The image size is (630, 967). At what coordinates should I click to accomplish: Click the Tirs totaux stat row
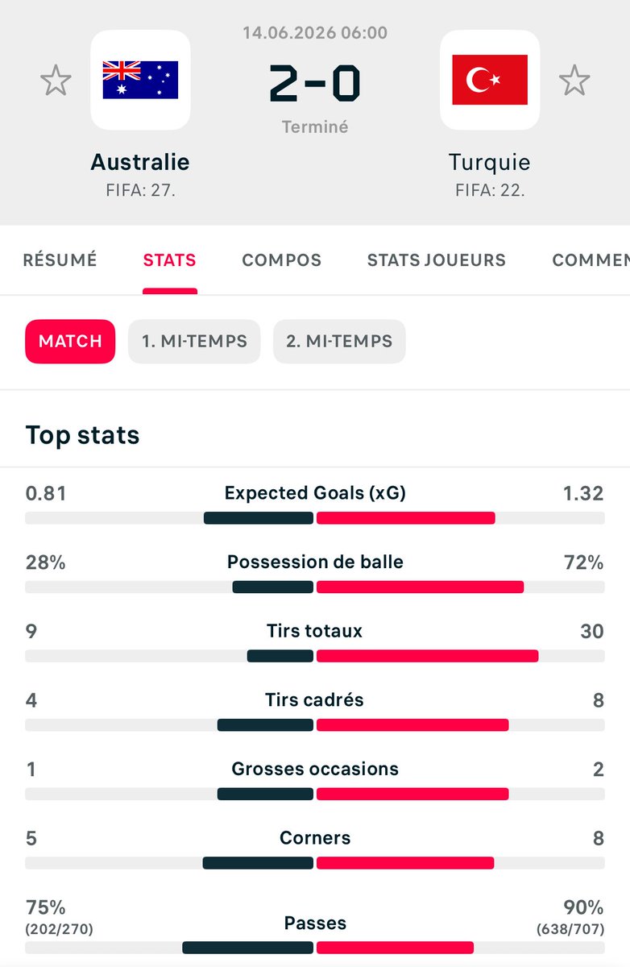coord(315,641)
